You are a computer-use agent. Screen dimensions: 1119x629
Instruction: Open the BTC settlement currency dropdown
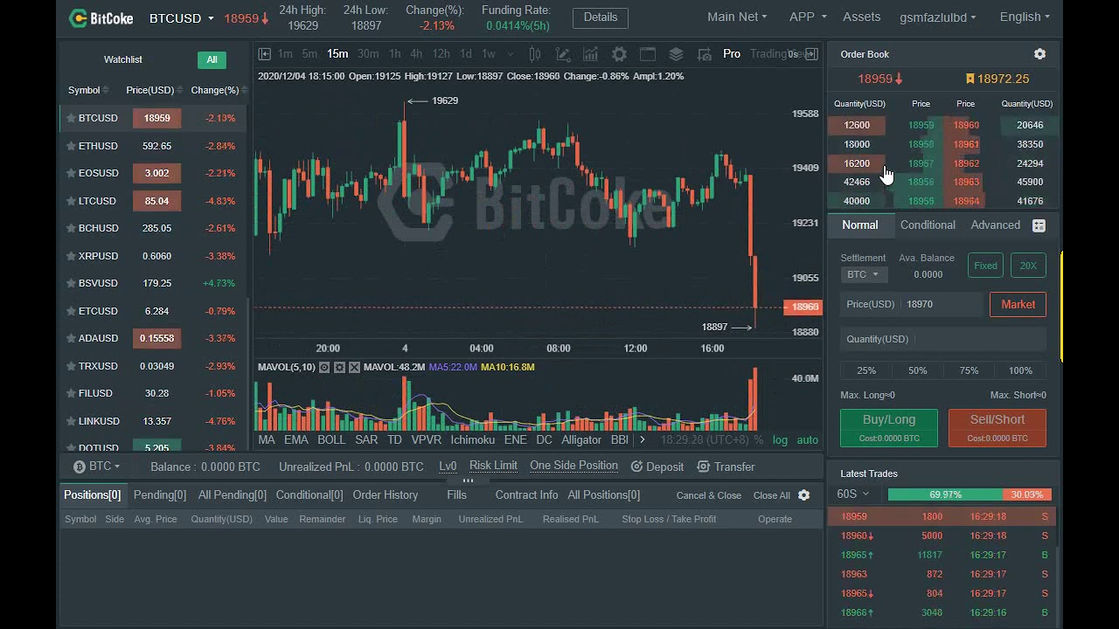[864, 274]
